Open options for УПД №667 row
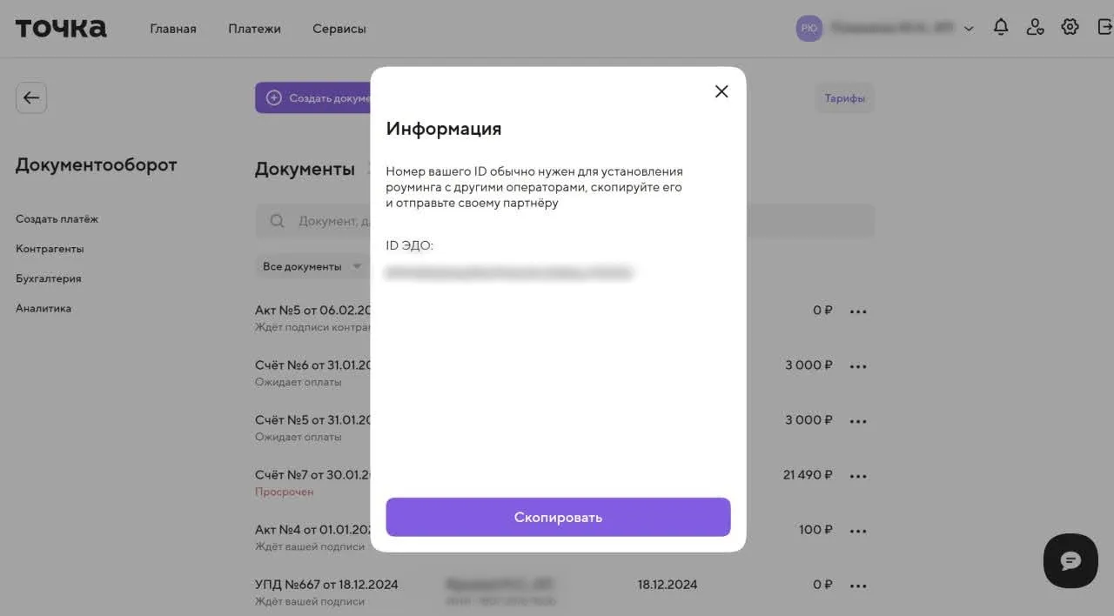 coord(858,586)
